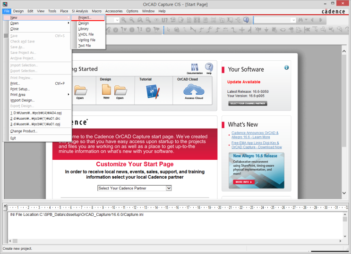
Task: Expand the Find options arrow beside binoculars
Action: click(306, 20)
